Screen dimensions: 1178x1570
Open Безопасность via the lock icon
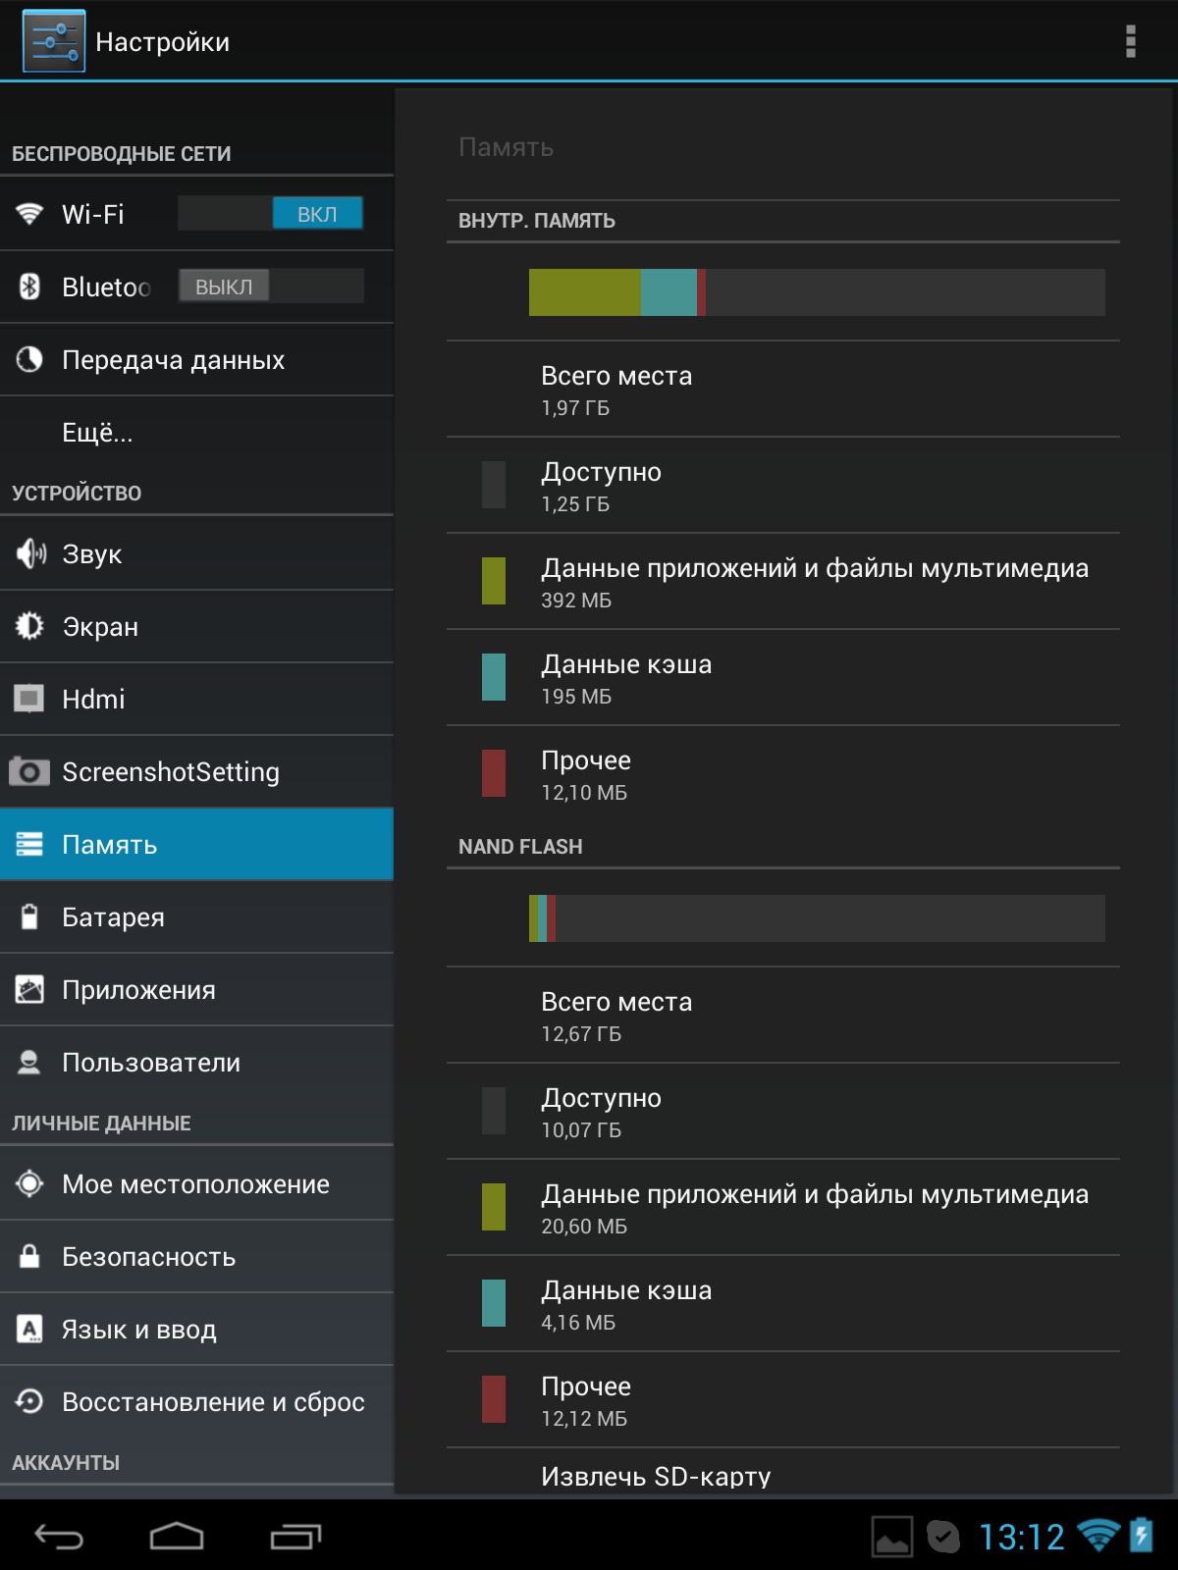pyautogui.click(x=29, y=1257)
